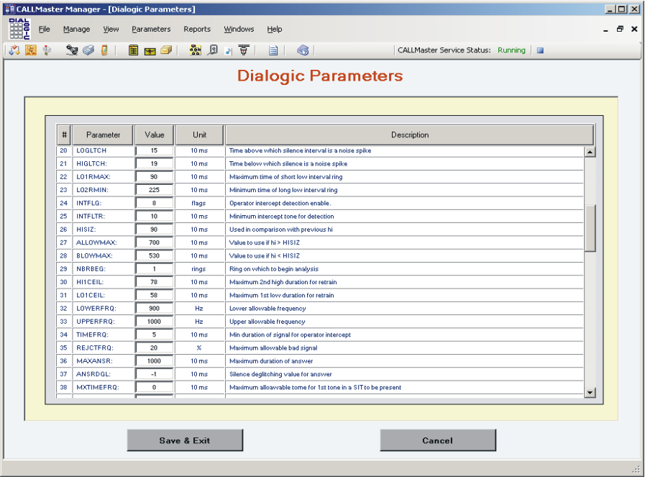Click the Description column header
Screen dimensions: 645x477
click(x=410, y=135)
